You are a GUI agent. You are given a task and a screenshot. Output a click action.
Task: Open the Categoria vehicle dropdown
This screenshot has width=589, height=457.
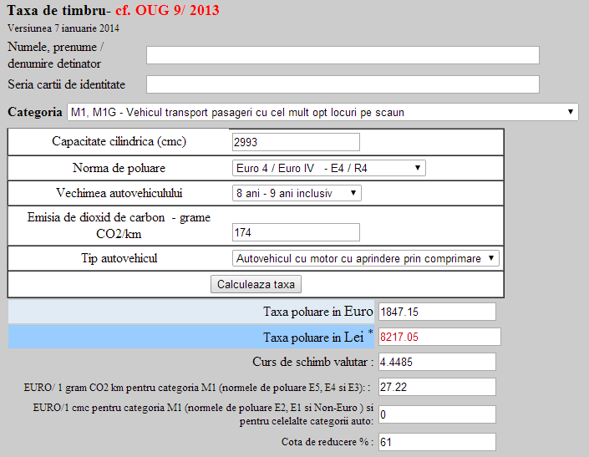point(322,112)
